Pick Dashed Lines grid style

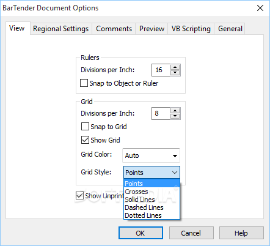[x=151, y=207]
